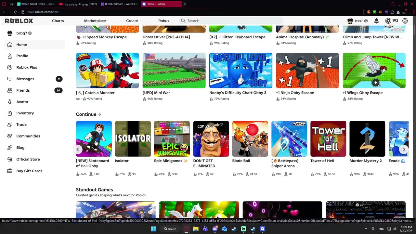416x234 pixels.
Task: Open the Messages sidebar link
Action: 25,79
